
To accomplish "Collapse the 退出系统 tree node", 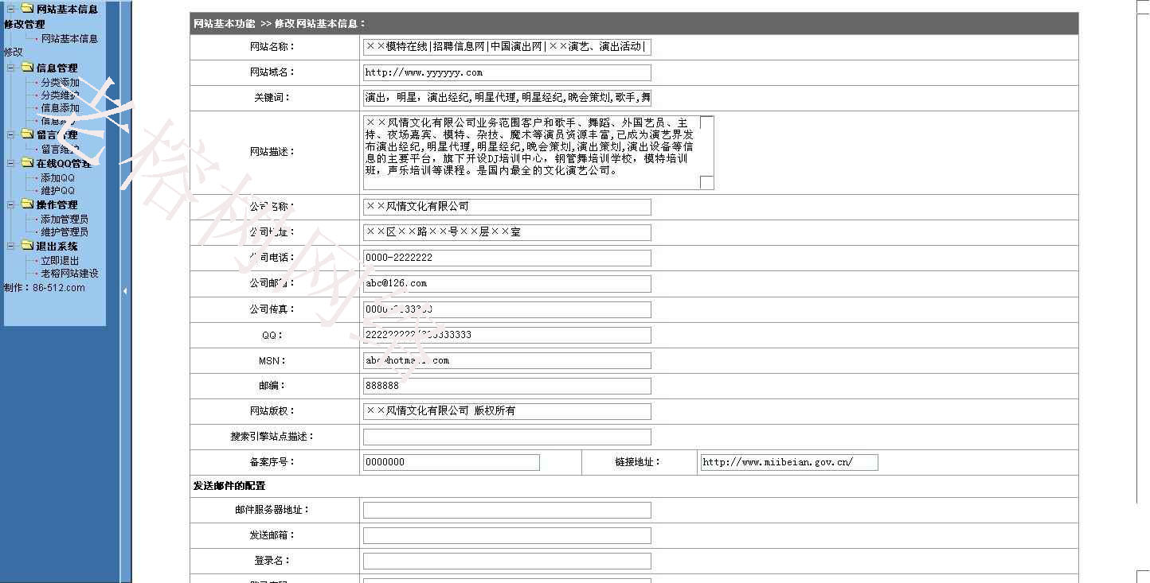I will (11, 246).
